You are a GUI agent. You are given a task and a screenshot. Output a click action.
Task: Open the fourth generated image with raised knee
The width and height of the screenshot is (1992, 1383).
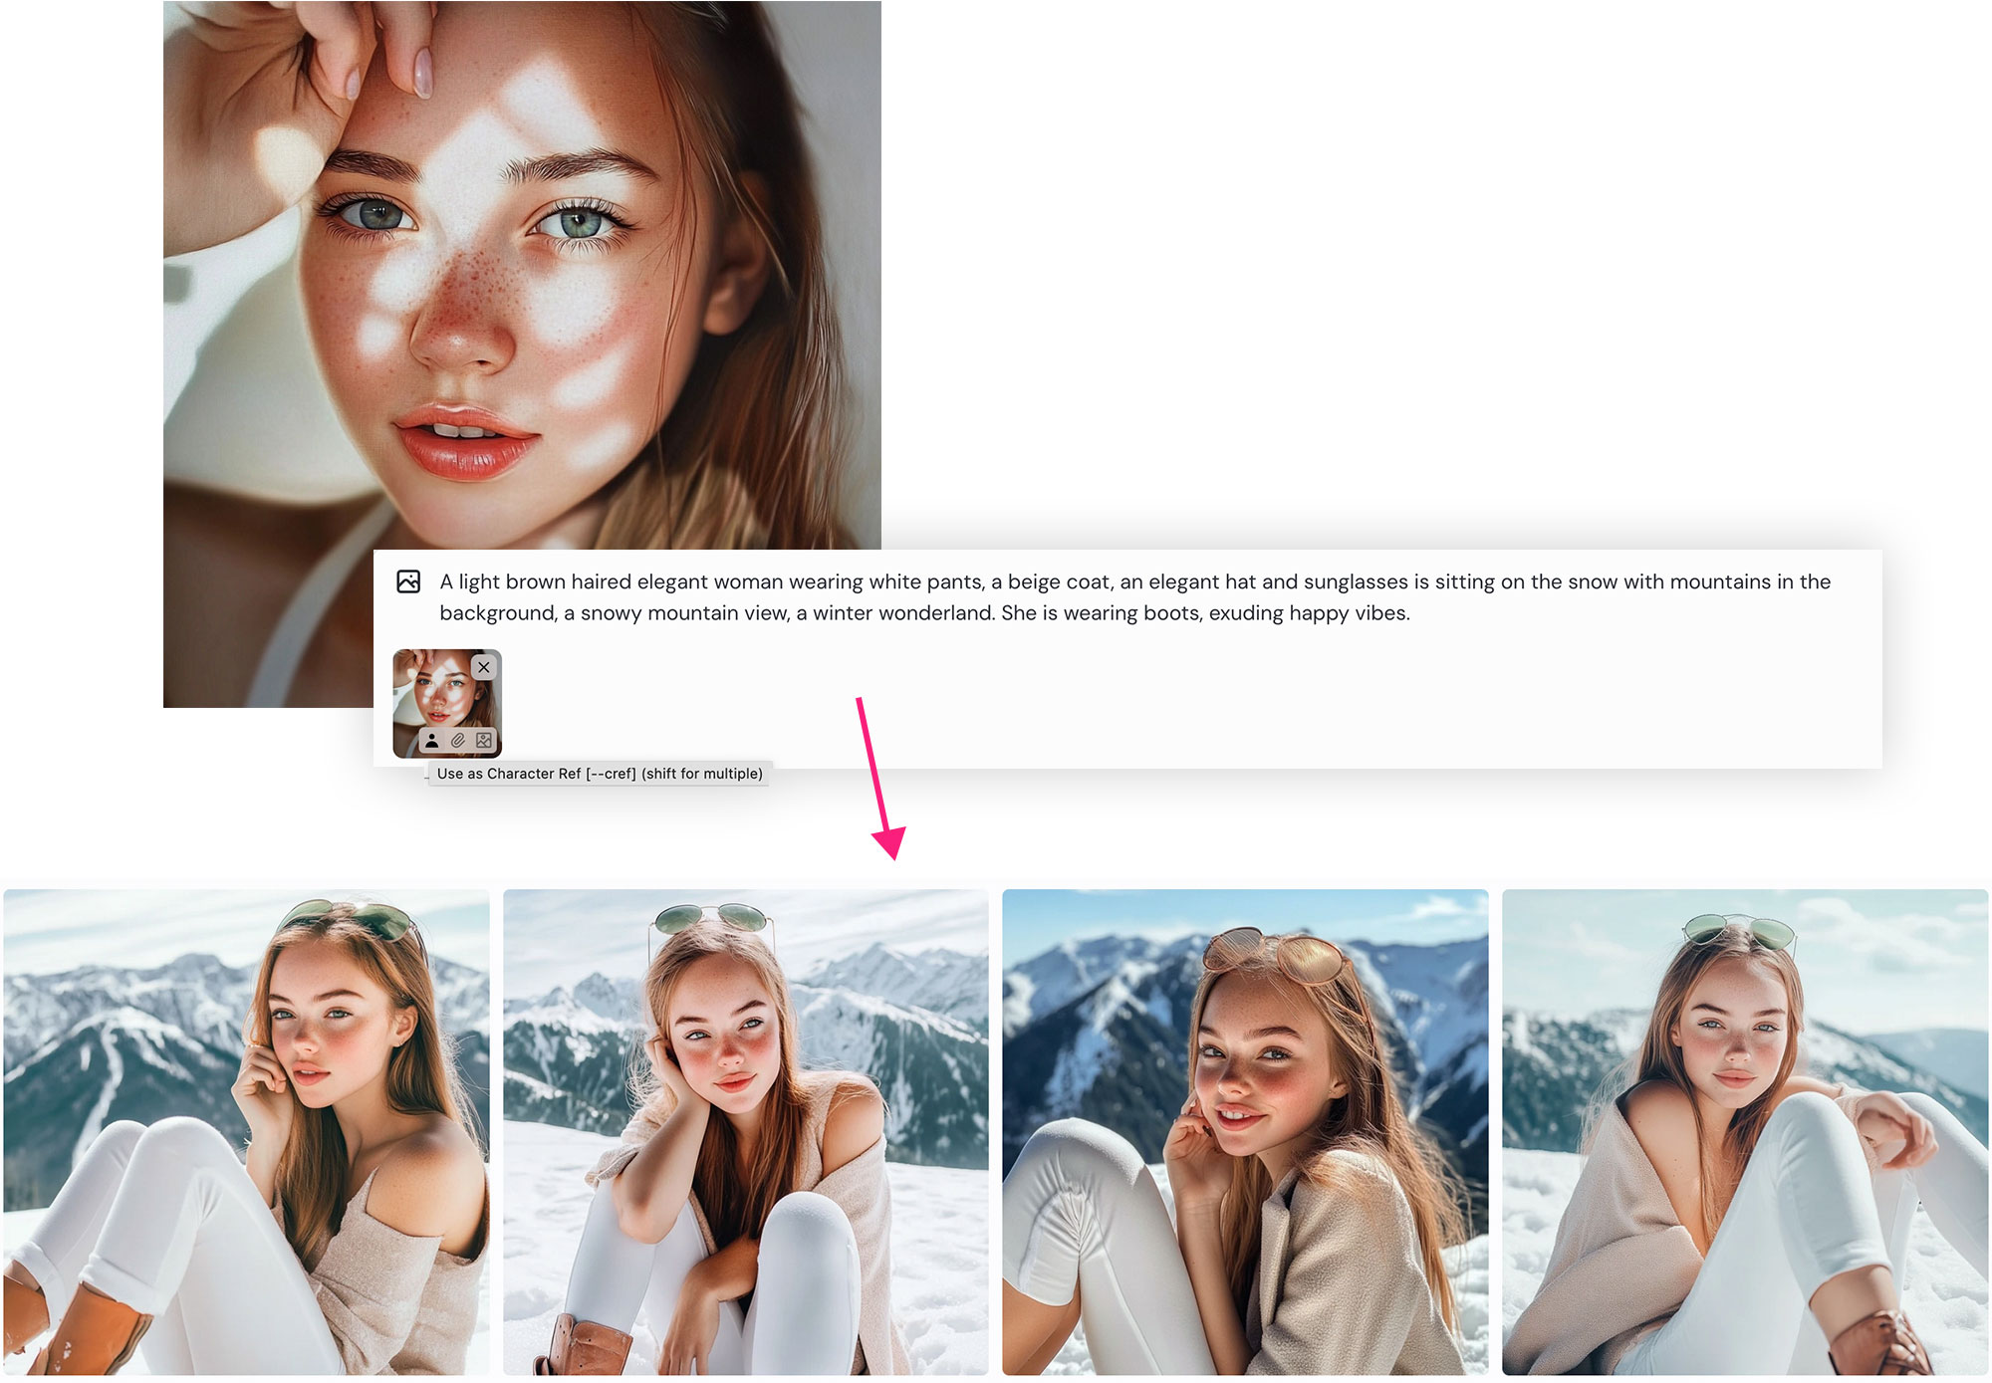coord(1745,1132)
